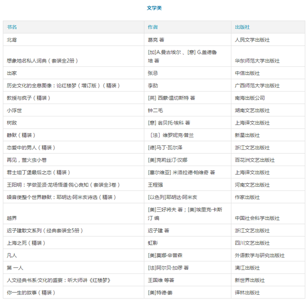Click the book title 小浮世

[x=14, y=110]
